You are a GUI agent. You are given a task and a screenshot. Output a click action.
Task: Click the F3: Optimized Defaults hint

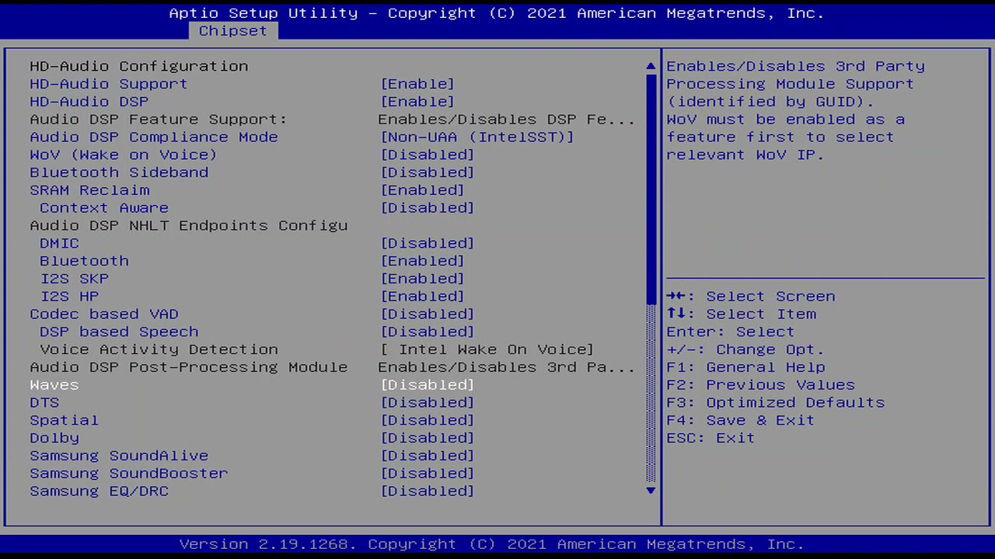[776, 403]
